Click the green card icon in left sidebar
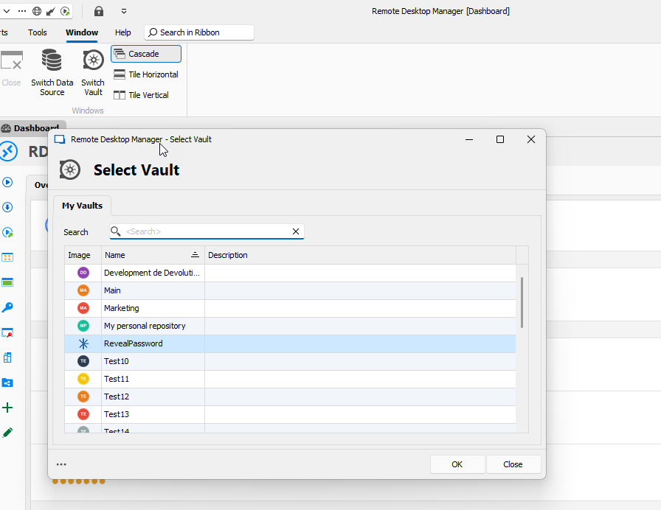 [7, 282]
